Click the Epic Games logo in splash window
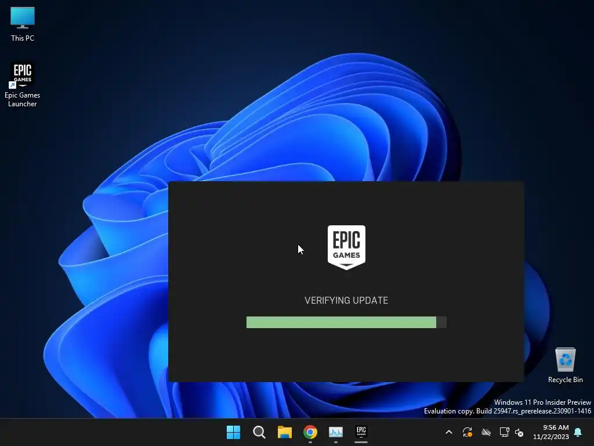Viewport: 594px width, 446px height. coord(346,247)
